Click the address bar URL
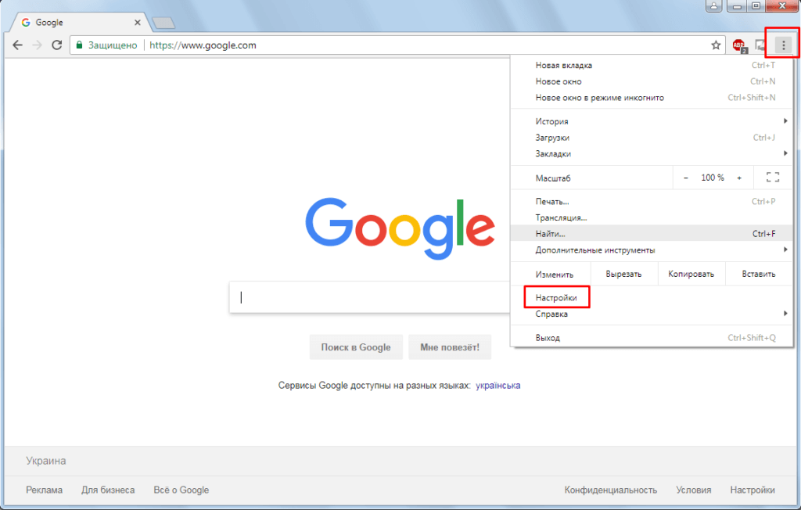801x510 pixels. [203, 45]
